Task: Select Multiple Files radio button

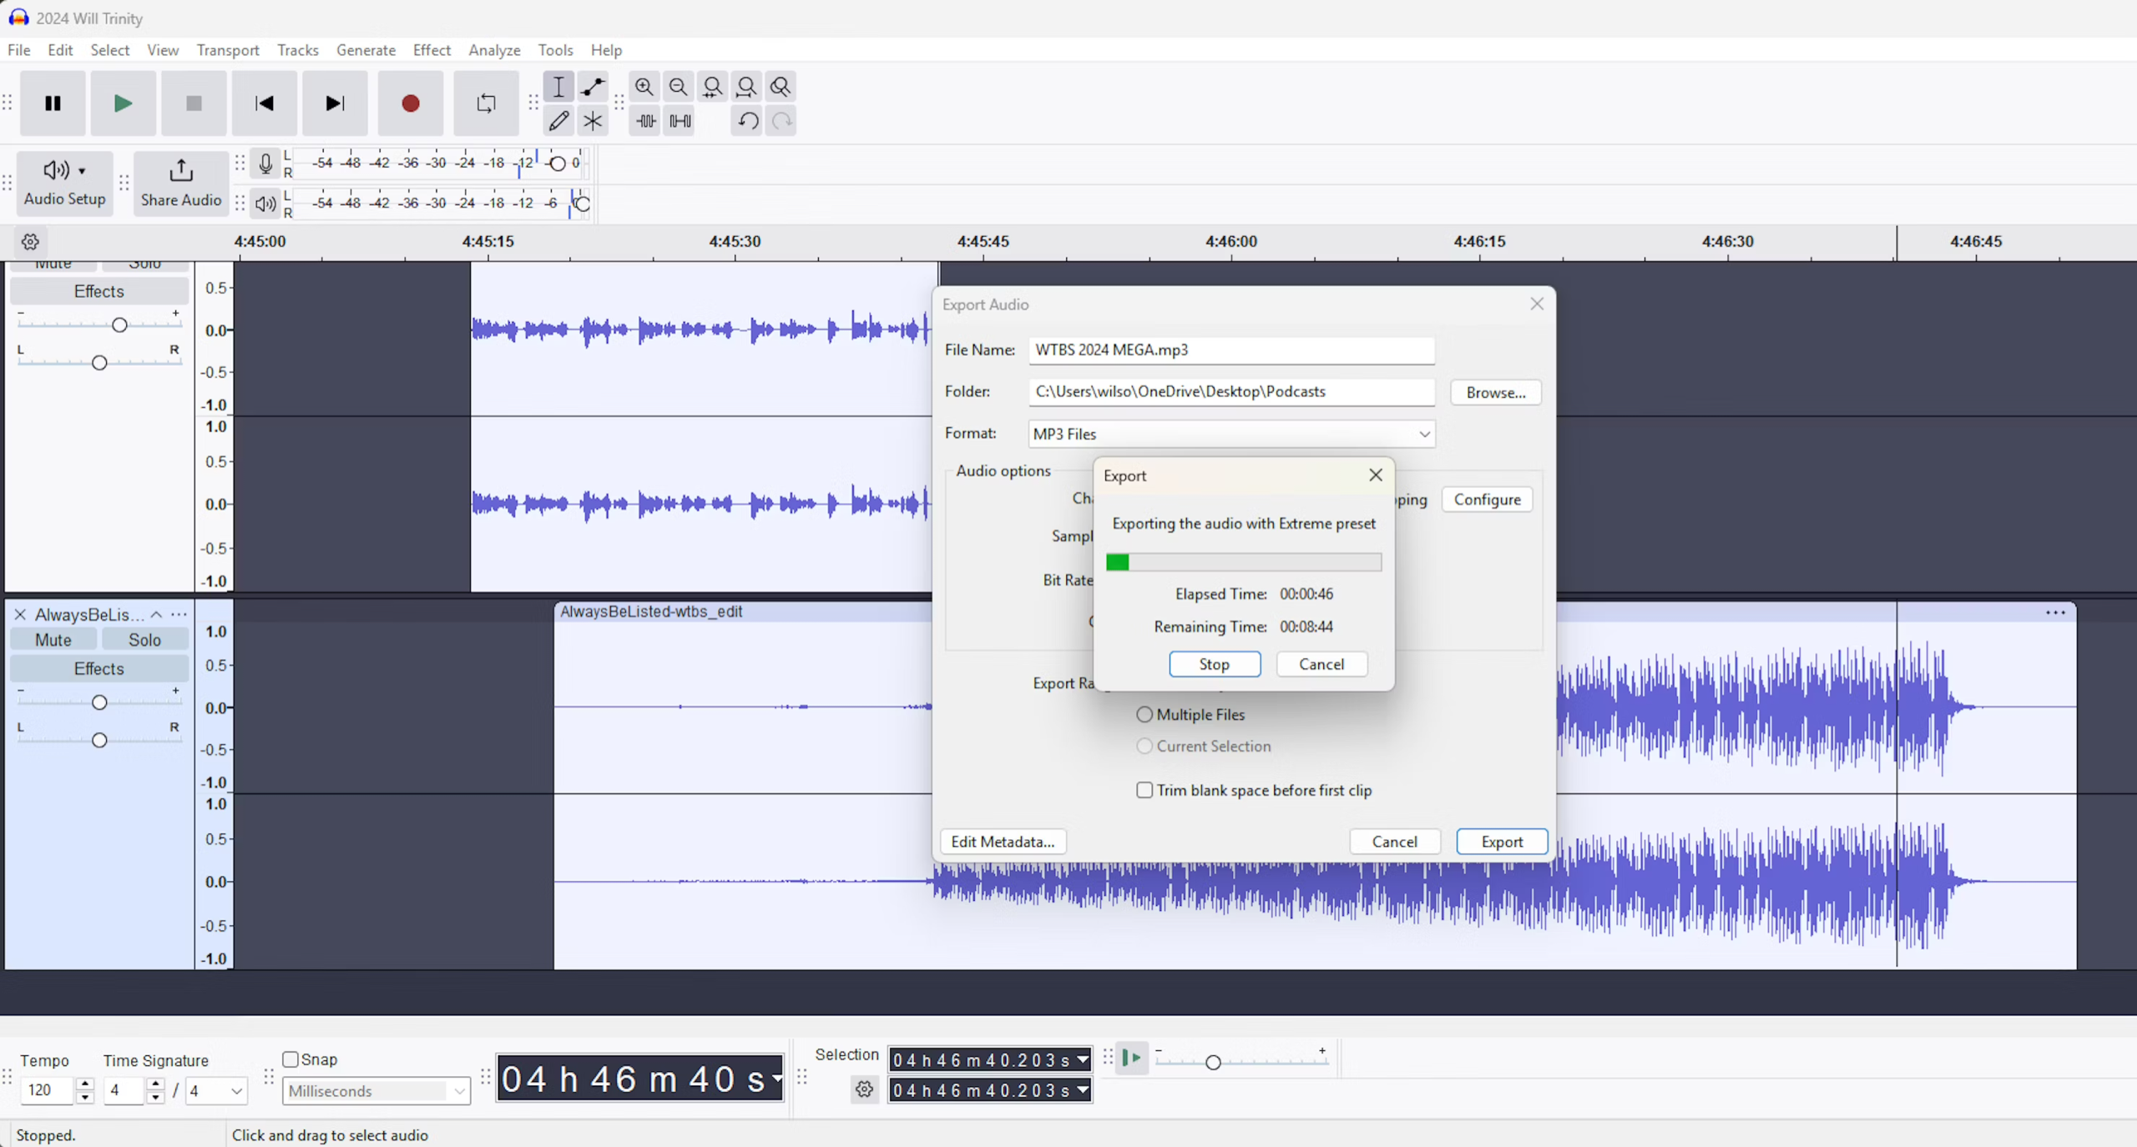Action: coord(1144,713)
